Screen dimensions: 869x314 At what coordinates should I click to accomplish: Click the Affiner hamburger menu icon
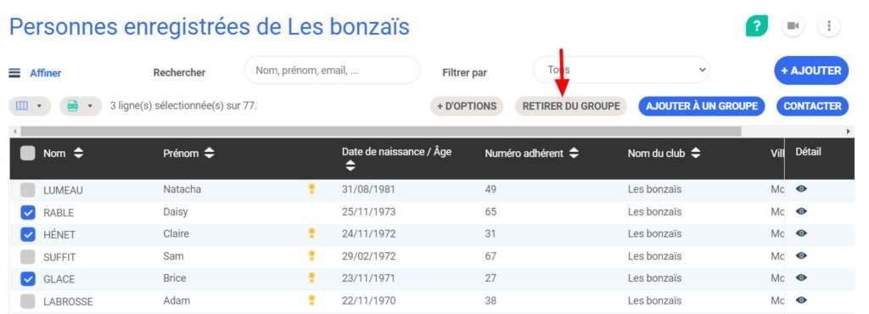pyautogui.click(x=14, y=73)
